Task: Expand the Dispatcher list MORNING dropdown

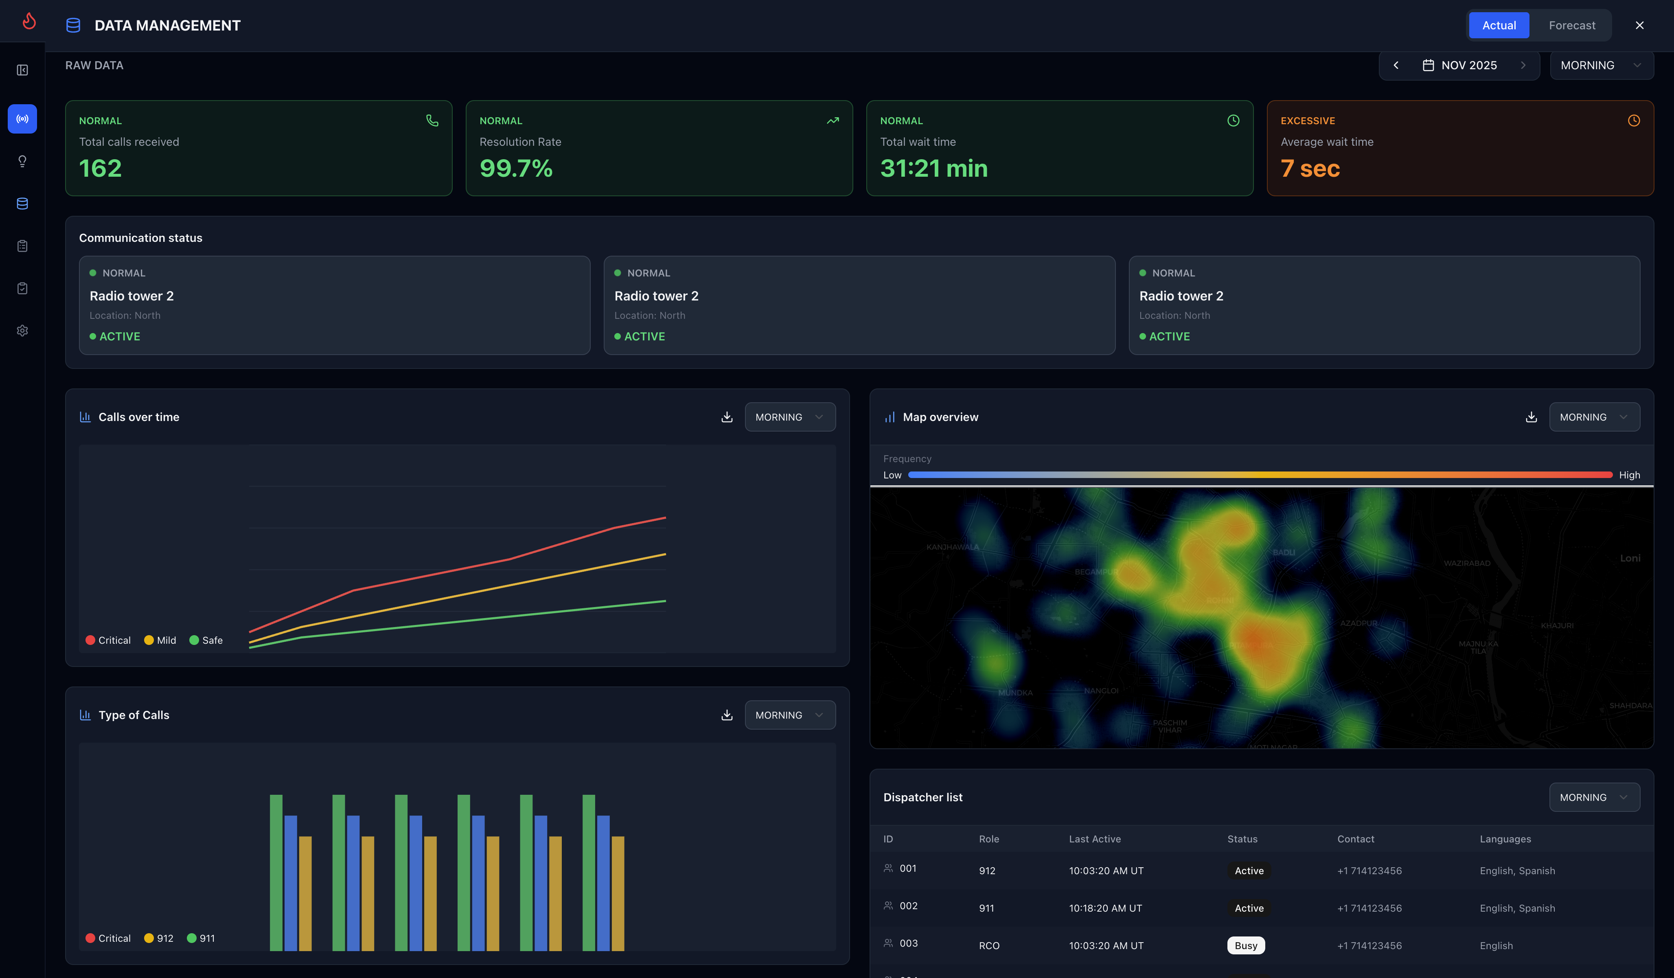Action: coord(1594,797)
